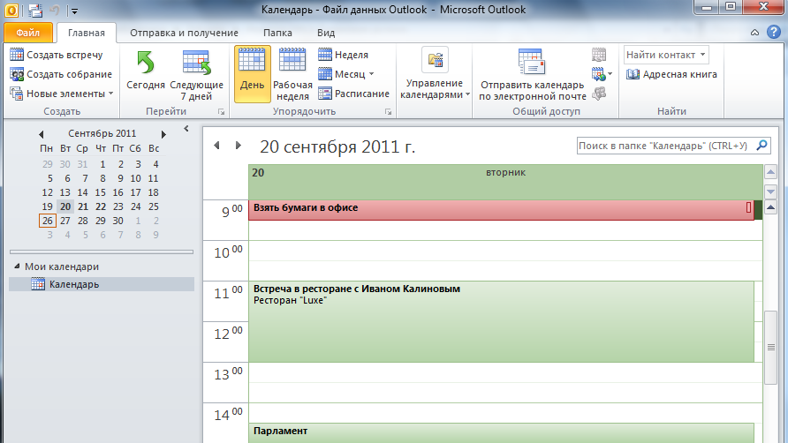This screenshot has width=788, height=443.
Task: Minimize the ribbon with the caret icon
Action: [754, 33]
